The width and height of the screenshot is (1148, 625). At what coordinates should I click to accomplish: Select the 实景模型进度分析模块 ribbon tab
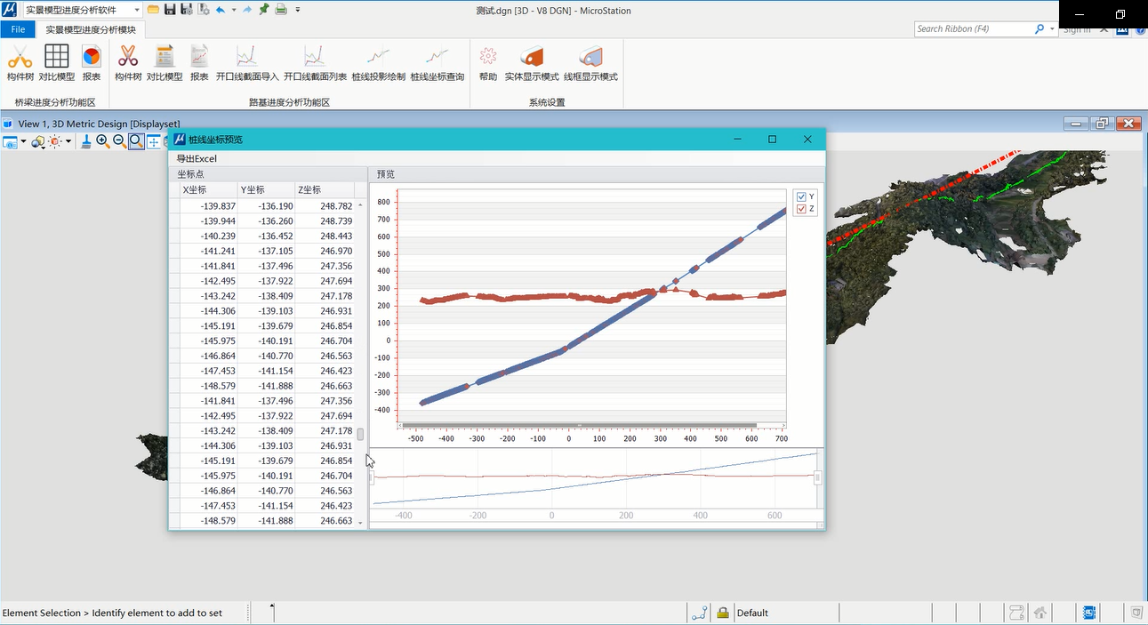(x=91, y=29)
